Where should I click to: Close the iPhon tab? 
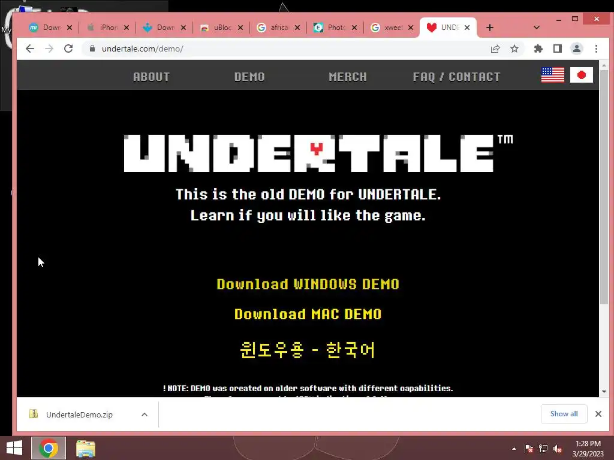click(x=126, y=28)
